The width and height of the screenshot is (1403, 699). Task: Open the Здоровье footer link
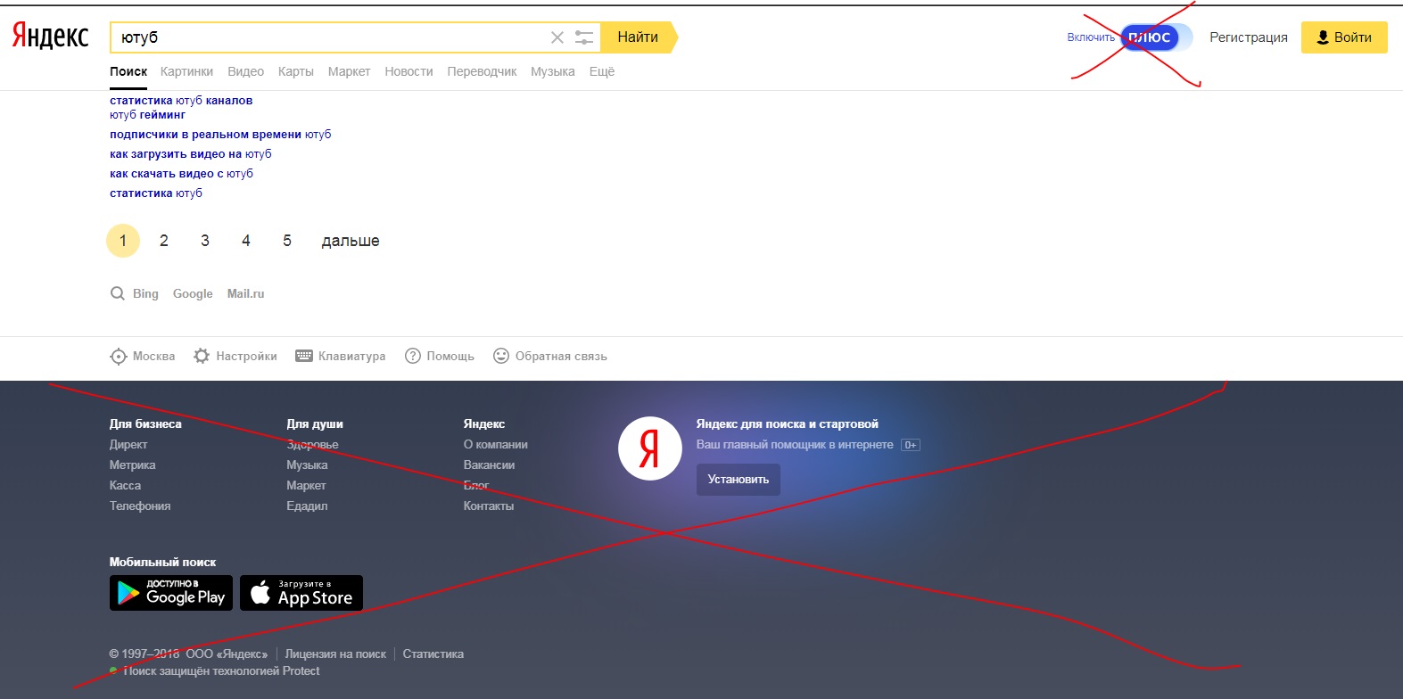point(312,444)
